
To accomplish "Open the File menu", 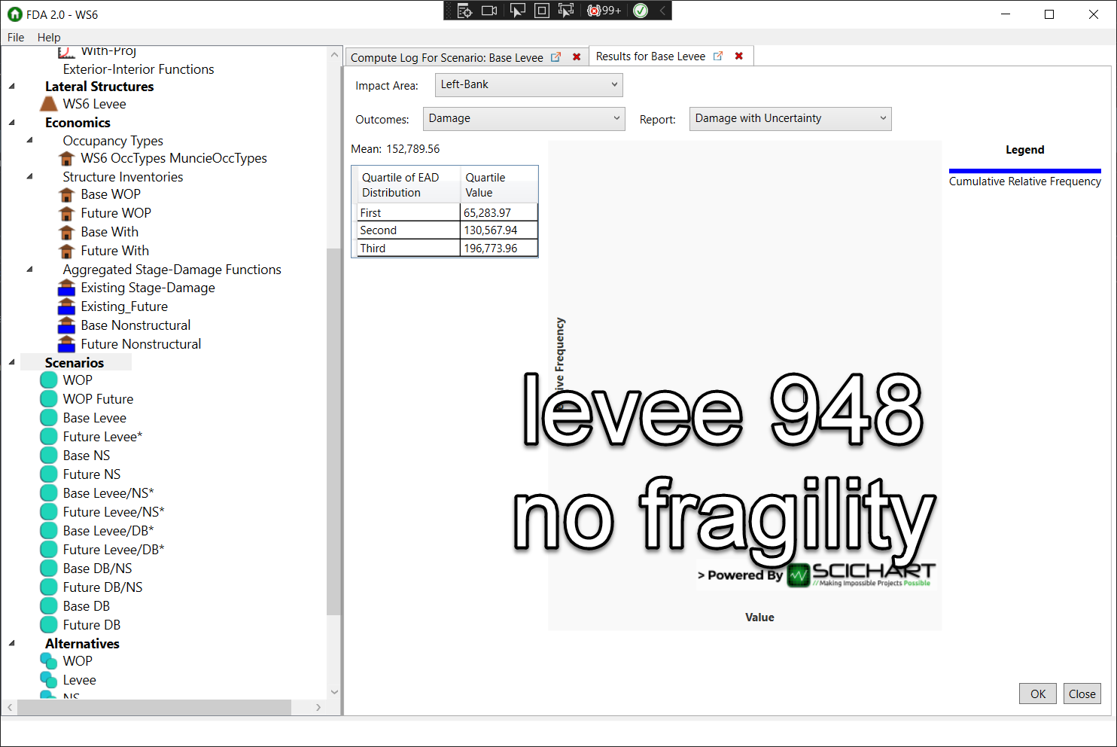I will [15, 37].
